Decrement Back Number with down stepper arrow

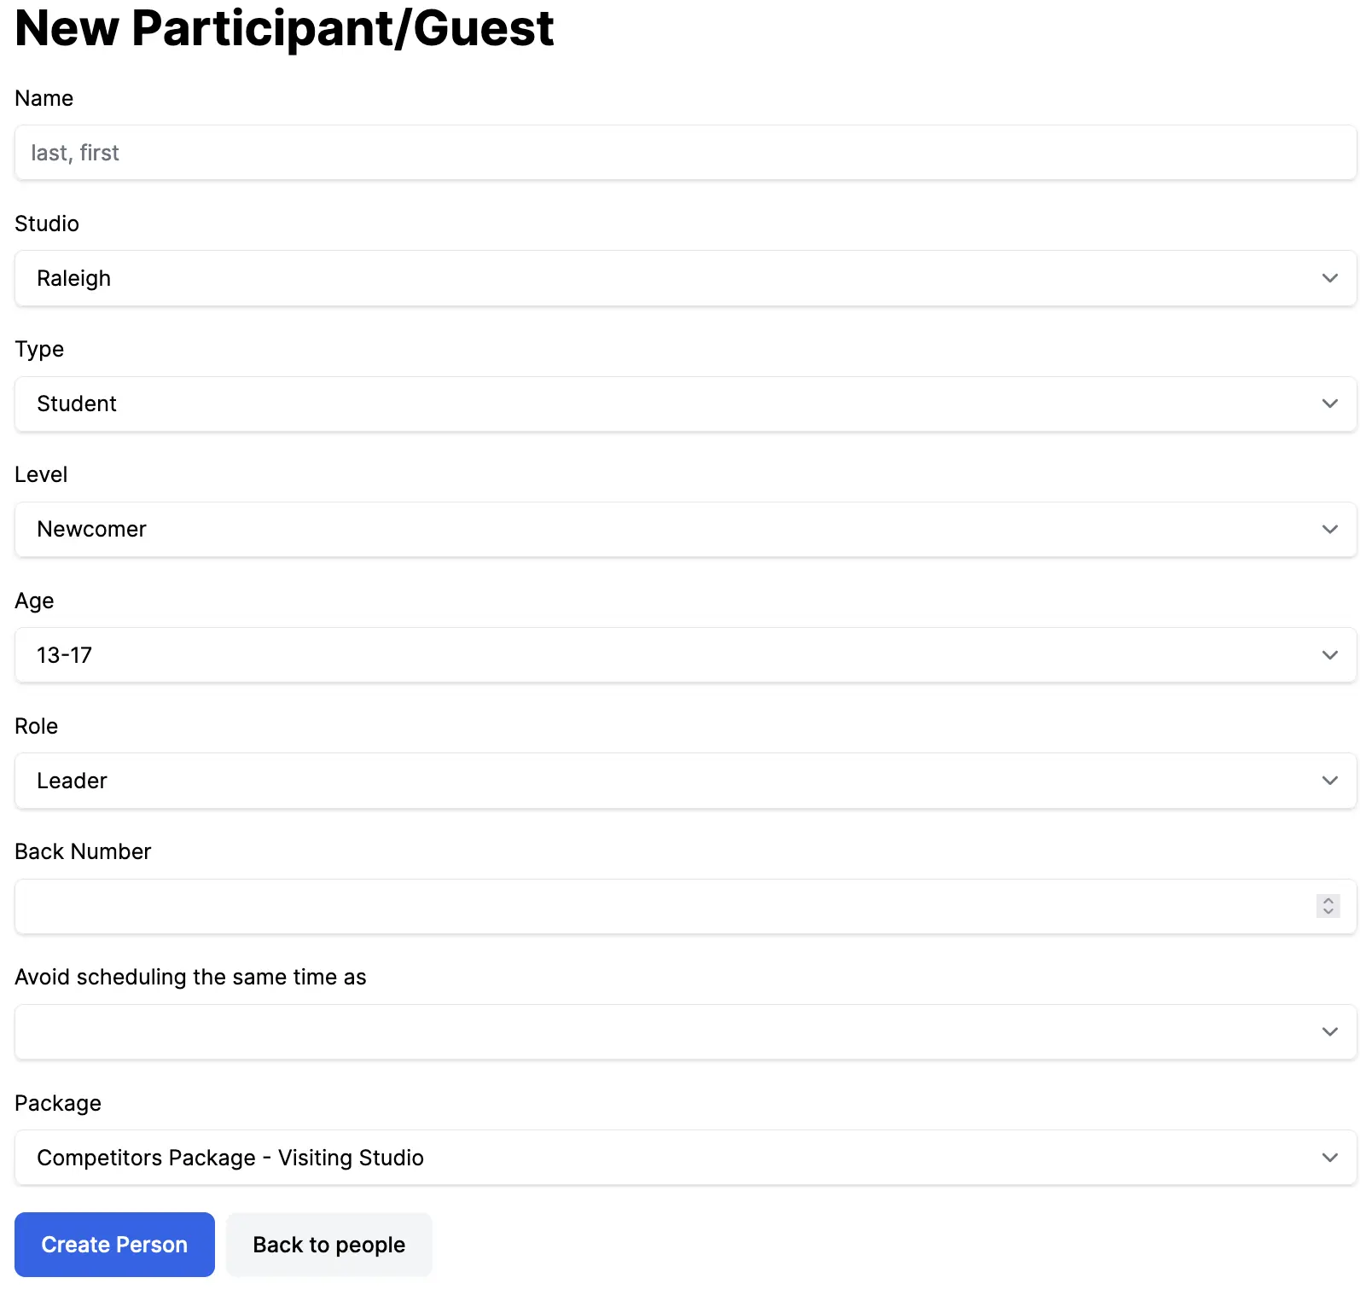(1328, 912)
